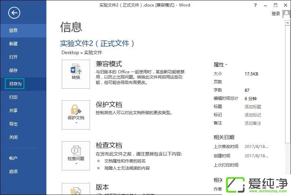The image size is (291, 195).
Task: Click the back arrow circle icon
Action: (14, 13)
